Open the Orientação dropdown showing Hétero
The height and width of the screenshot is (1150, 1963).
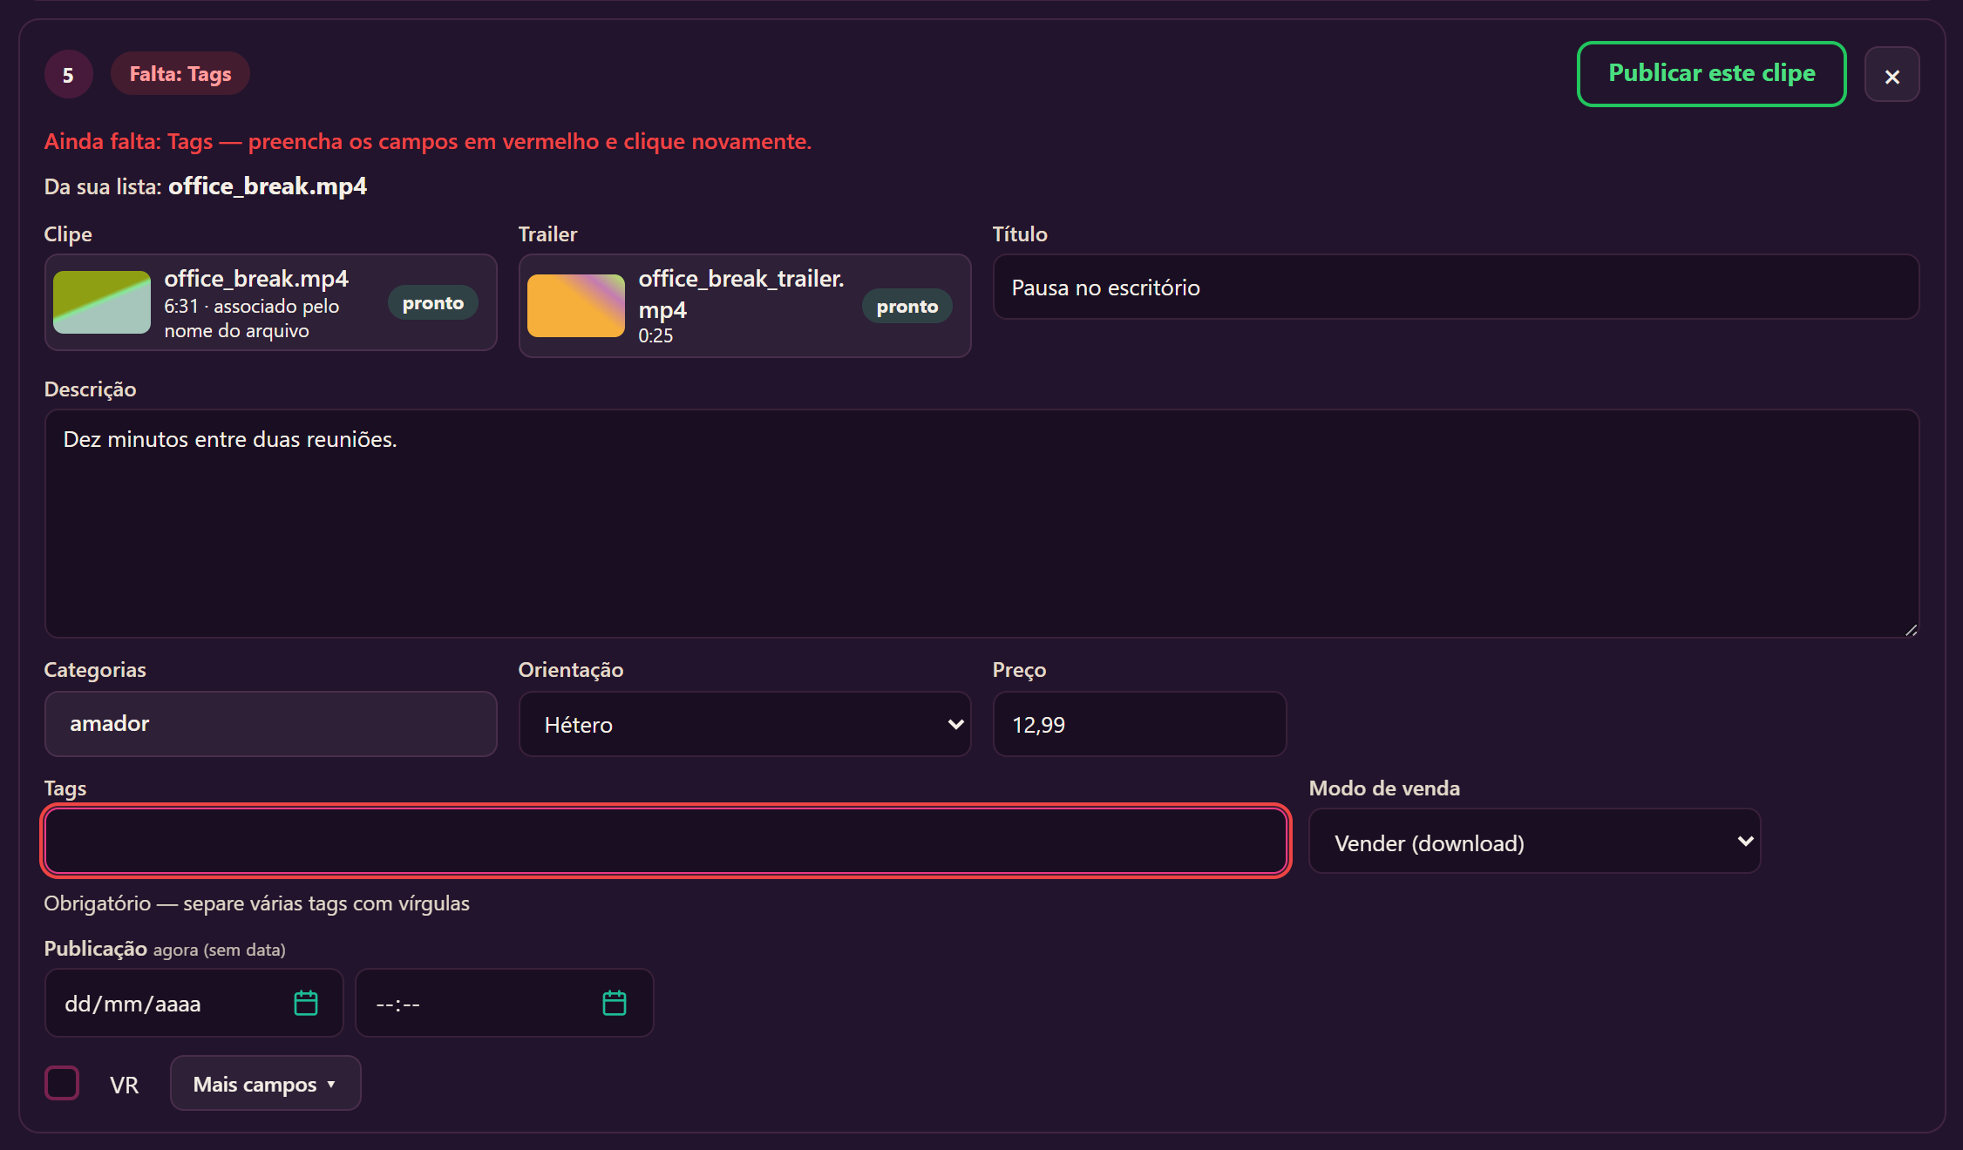pyautogui.click(x=745, y=724)
